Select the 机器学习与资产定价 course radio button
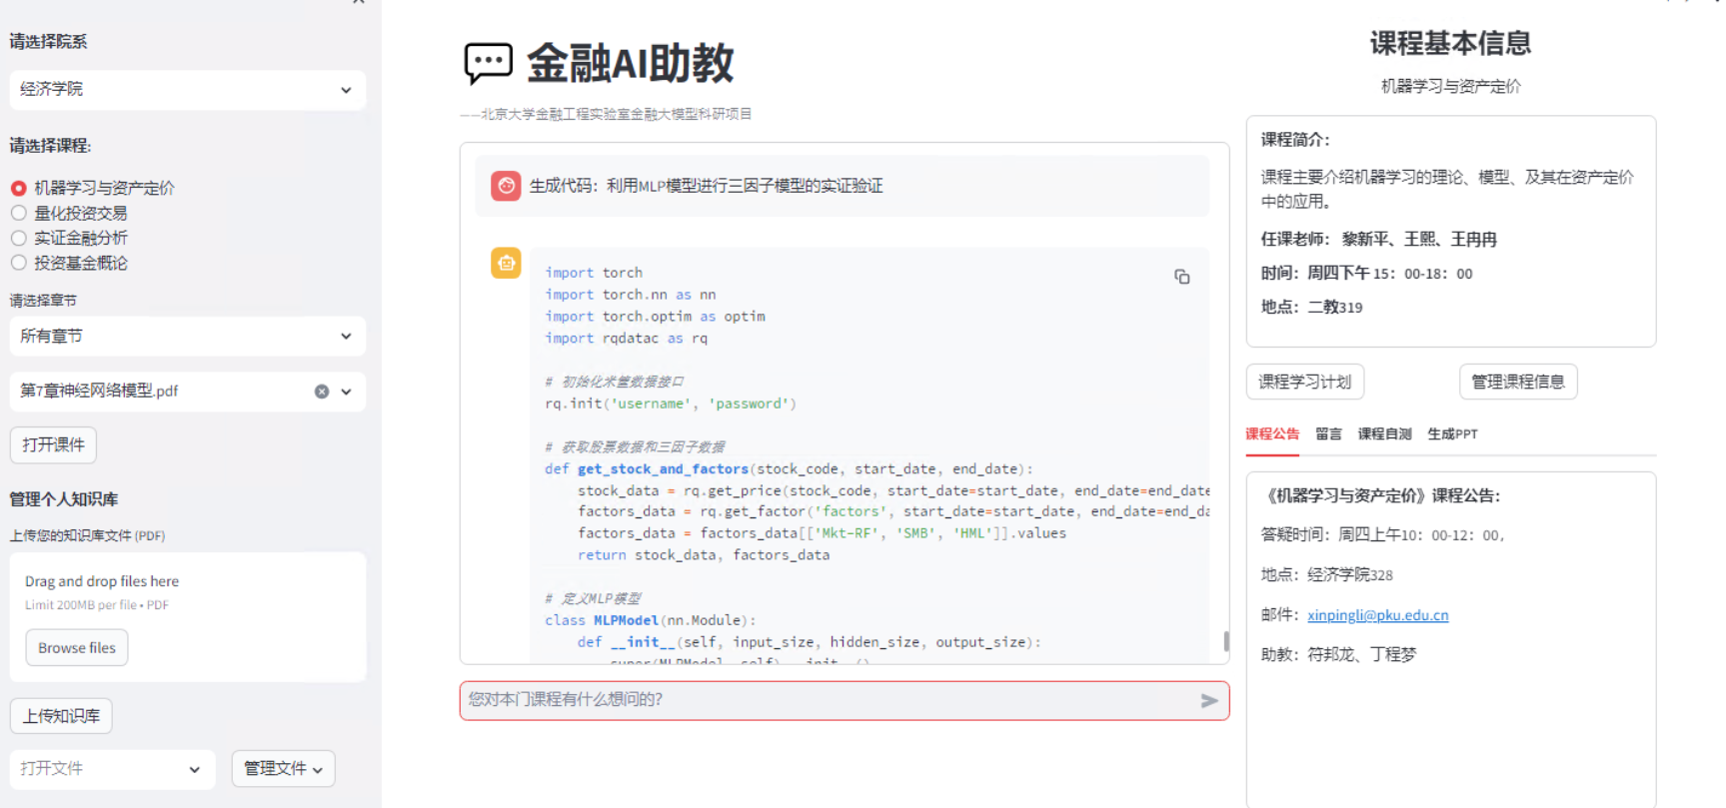 pos(19,188)
